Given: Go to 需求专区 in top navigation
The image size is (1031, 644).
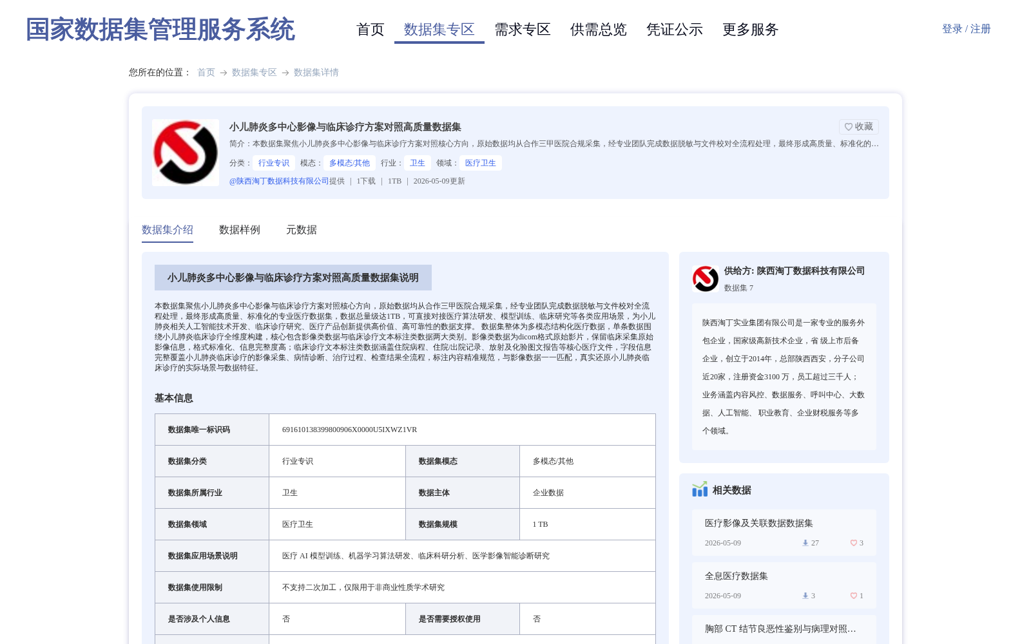Looking at the screenshot, I should [x=523, y=30].
